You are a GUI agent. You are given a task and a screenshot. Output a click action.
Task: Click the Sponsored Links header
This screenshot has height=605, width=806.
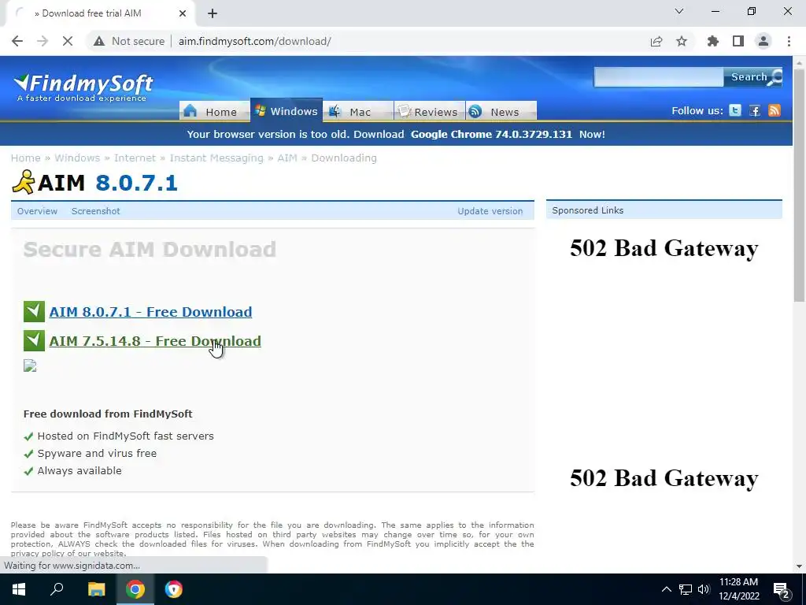point(664,210)
